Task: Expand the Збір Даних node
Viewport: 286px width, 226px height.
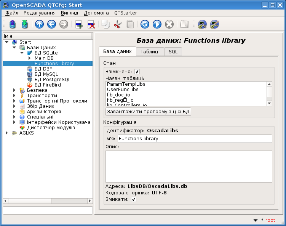Action: pos(14,106)
